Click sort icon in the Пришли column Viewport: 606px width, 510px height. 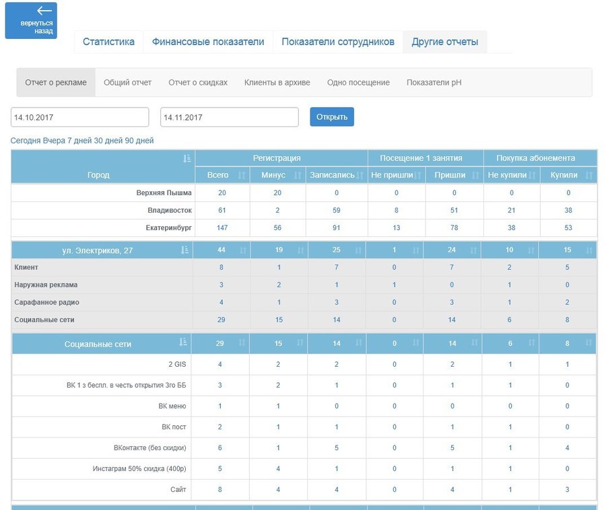coord(476,175)
